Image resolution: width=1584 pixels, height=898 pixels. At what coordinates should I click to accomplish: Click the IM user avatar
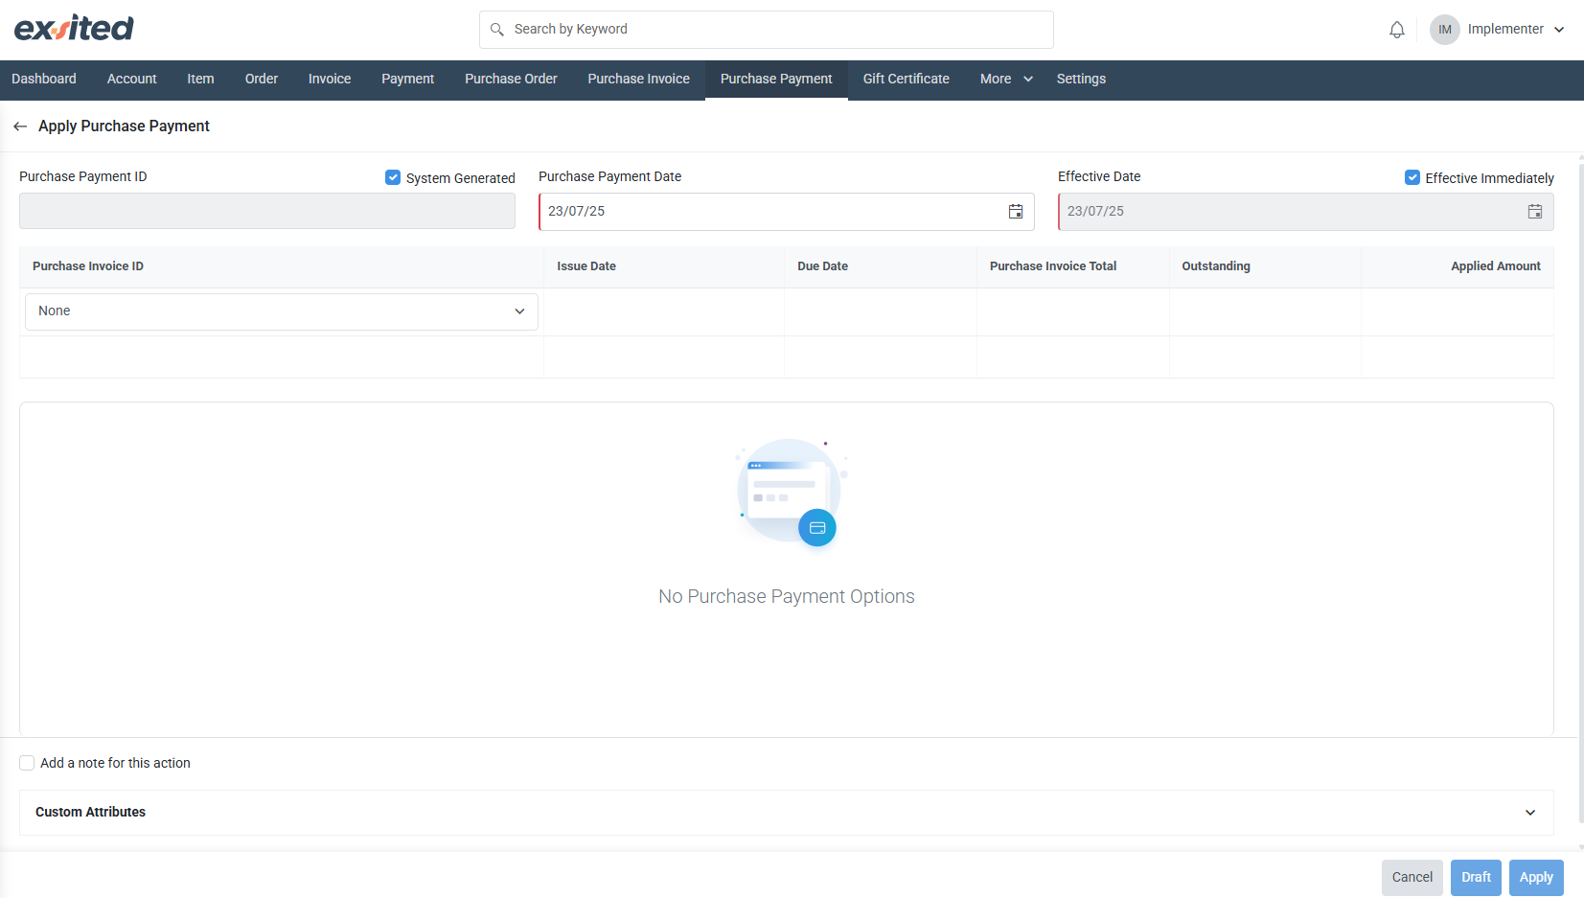(x=1445, y=30)
